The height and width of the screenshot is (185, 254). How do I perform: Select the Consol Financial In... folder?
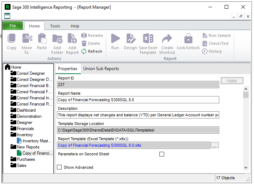pos(31,98)
